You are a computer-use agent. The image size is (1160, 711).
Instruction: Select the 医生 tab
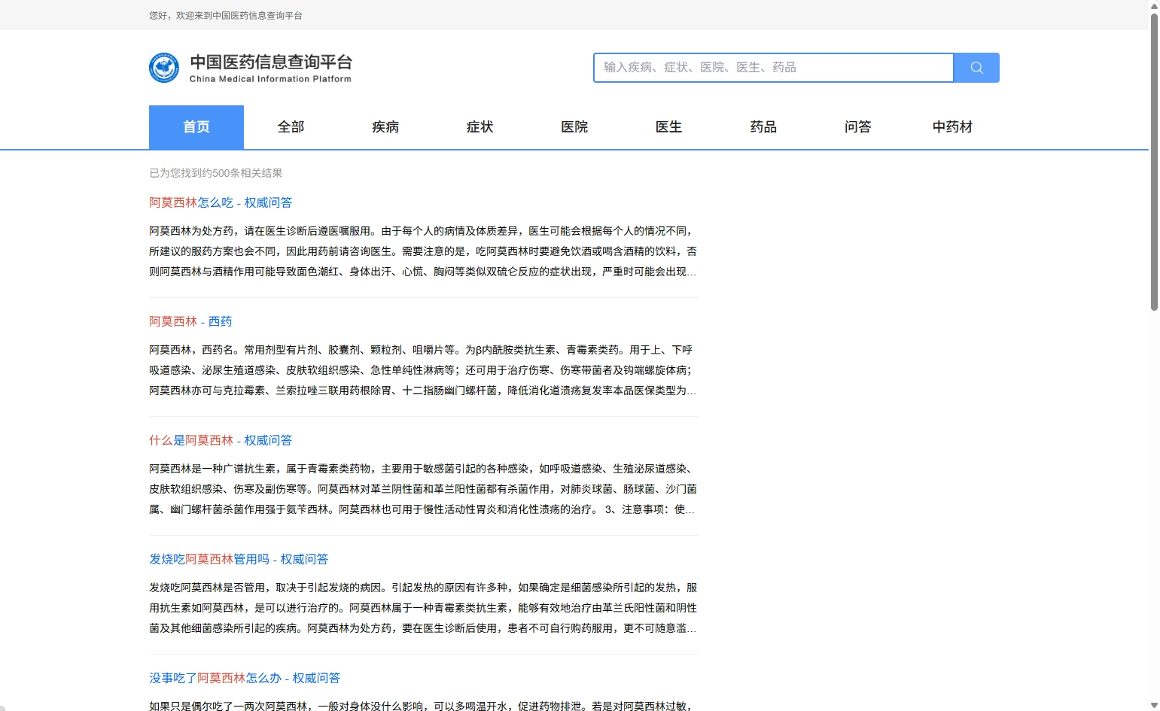point(668,127)
